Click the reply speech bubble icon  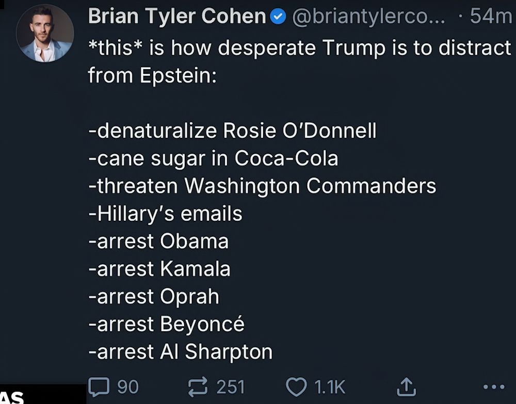(x=99, y=386)
